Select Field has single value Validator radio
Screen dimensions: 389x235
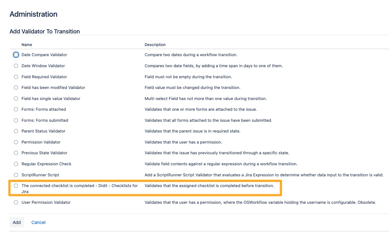[16, 99]
